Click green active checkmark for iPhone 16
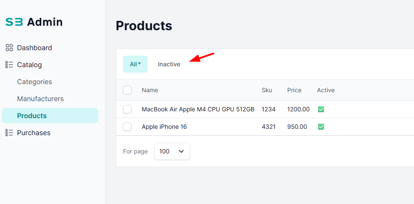The image size is (414, 204). [x=321, y=127]
